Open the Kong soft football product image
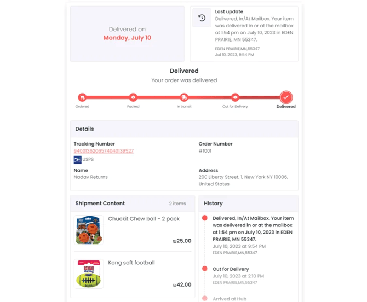367x302 pixels. (89, 274)
